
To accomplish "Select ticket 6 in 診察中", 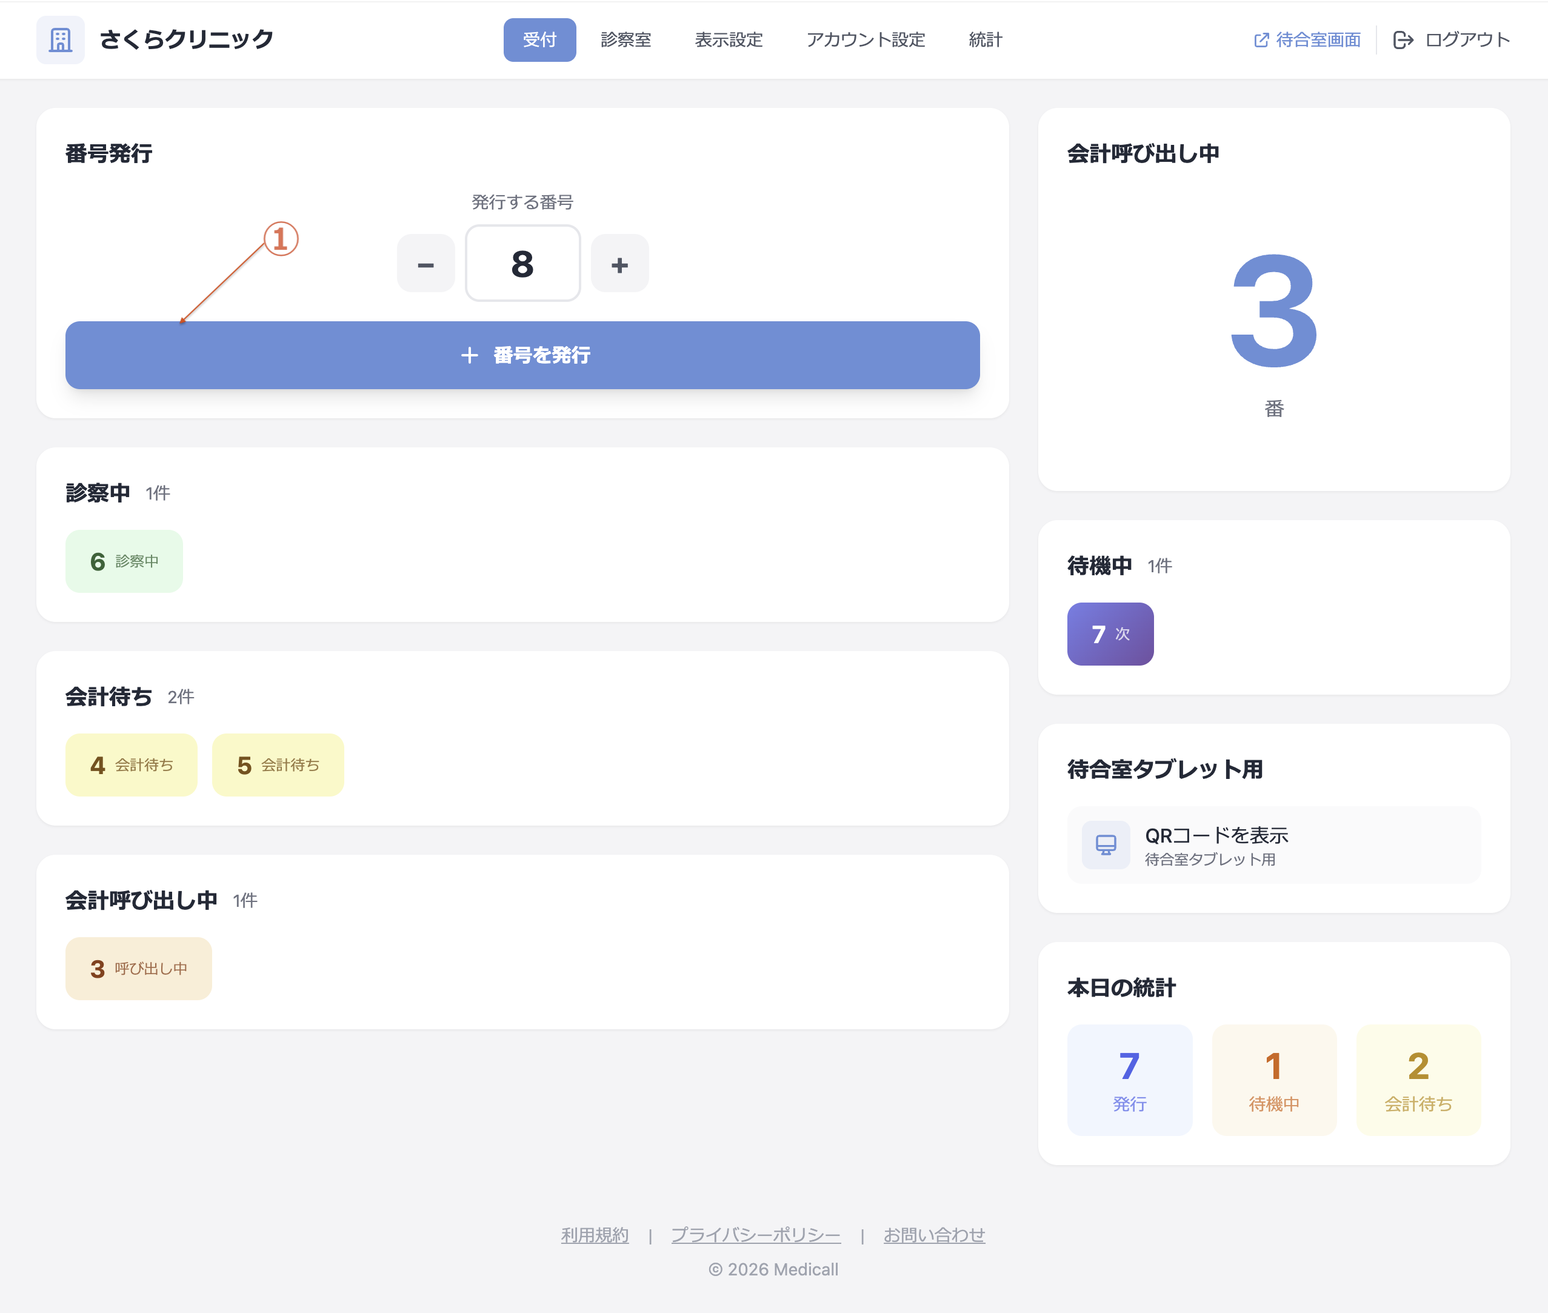I will click(x=124, y=561).
